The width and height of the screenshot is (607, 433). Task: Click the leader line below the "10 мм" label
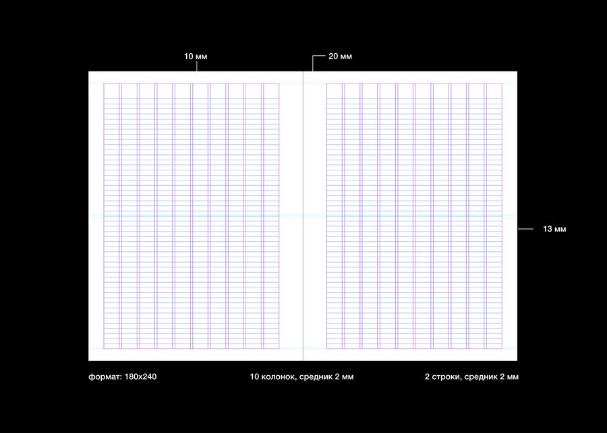197,67
